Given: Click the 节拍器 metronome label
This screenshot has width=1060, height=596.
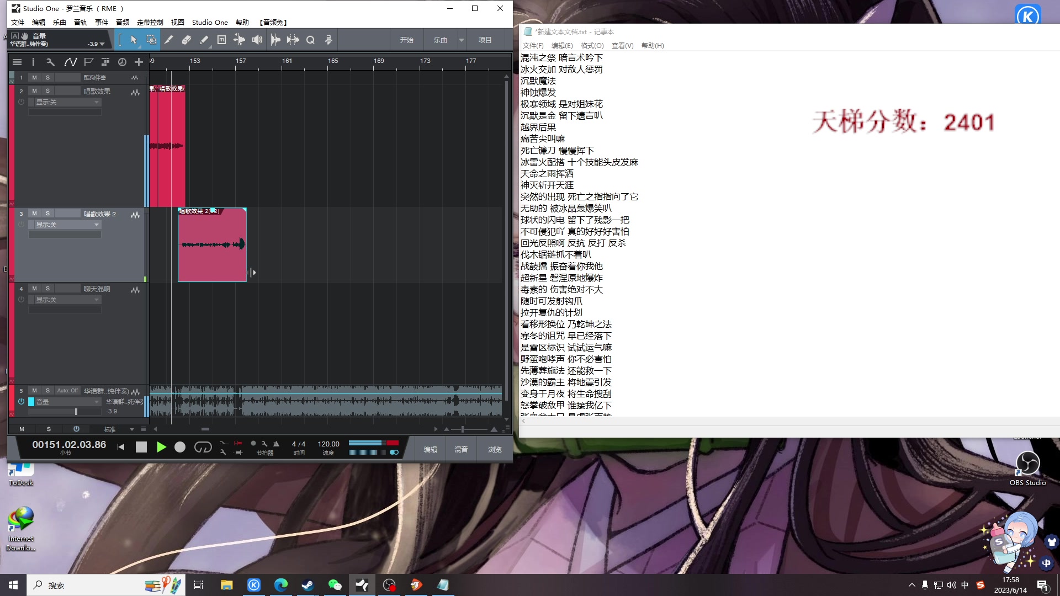Looking at the screenshot, I should 264,453.
